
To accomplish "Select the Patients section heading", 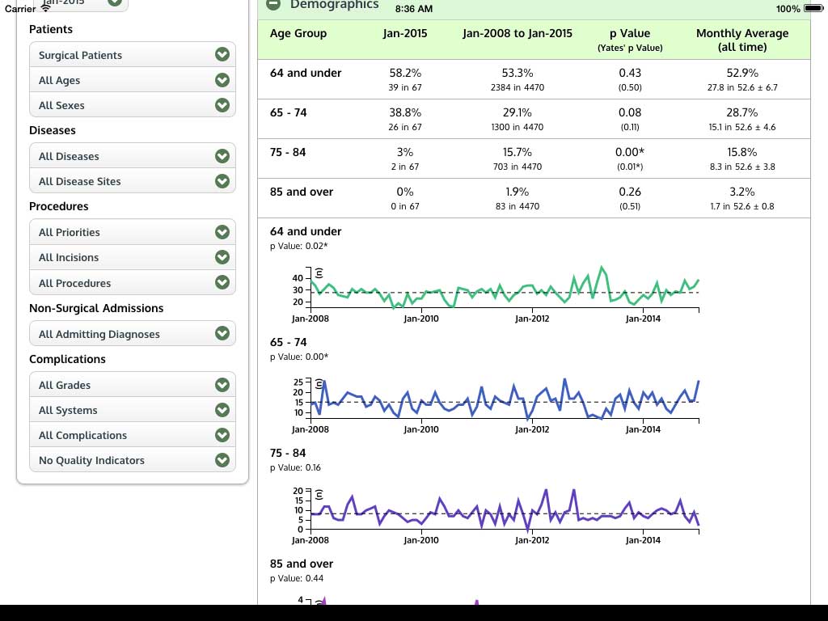I will coord(51,29).
